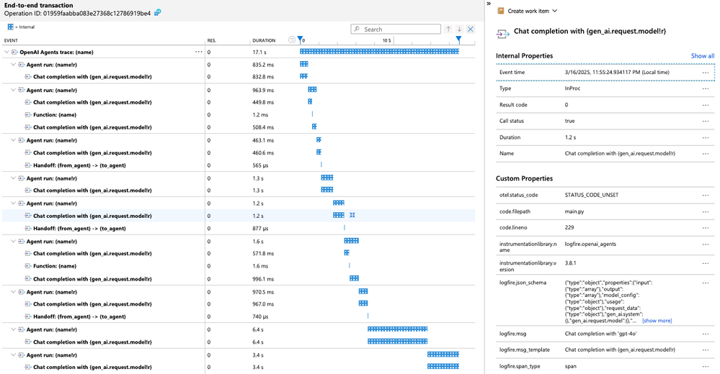Select the Handoff row lasting 877 µs
This screenshot has height=374, width=720.
coord(239,228)
